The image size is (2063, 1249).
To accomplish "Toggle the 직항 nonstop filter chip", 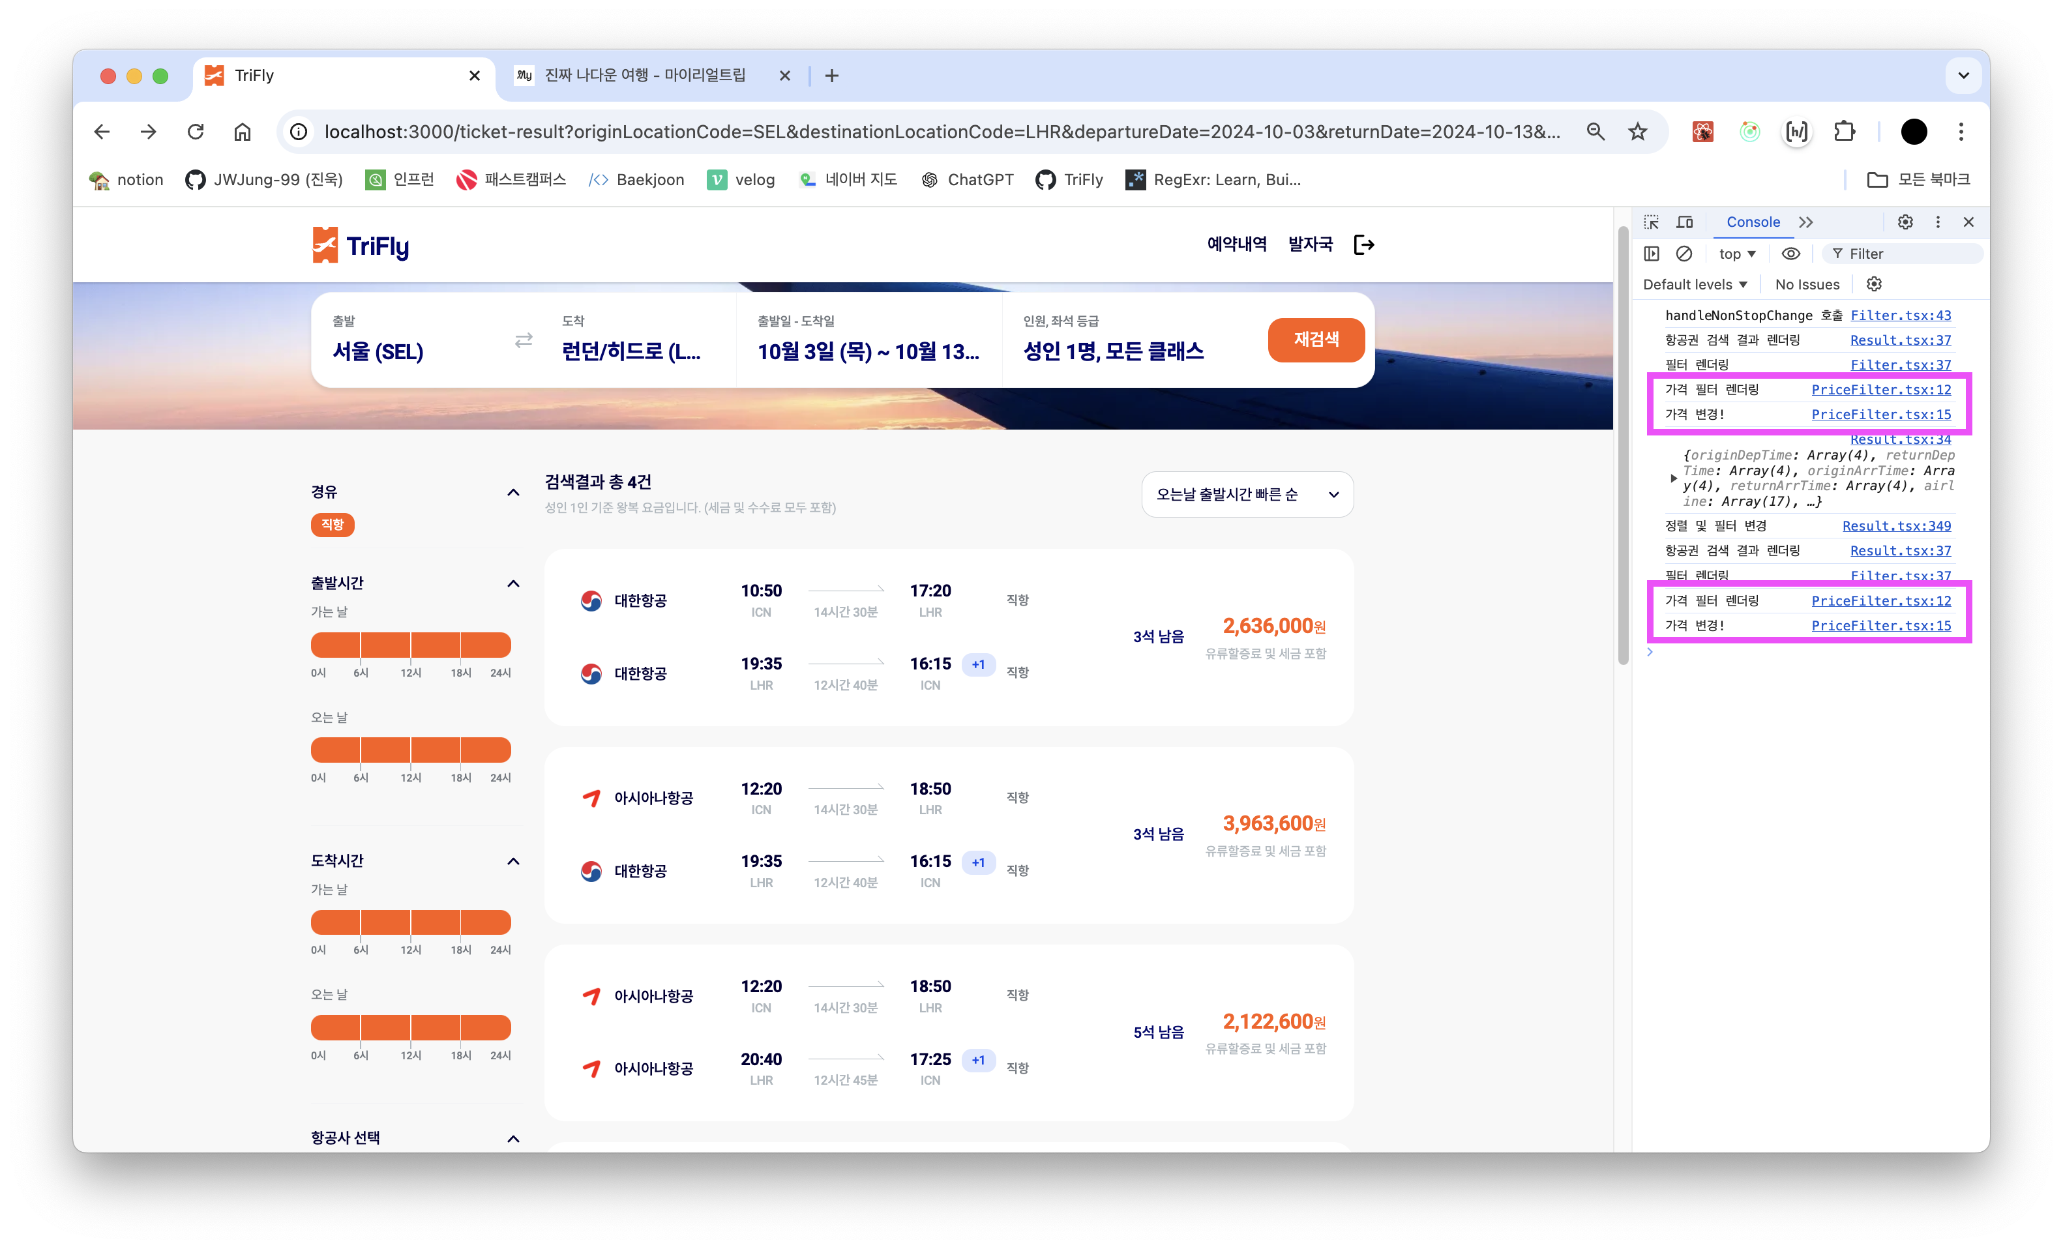I will point(333,525).
